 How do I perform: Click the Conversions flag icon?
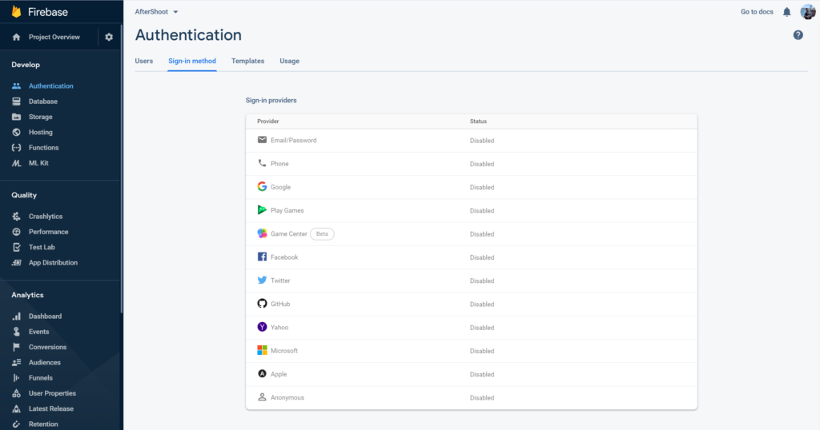point(16,347)
